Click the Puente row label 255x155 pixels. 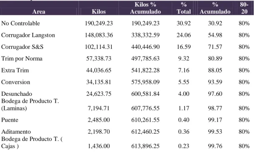pyautogui.click(x=10, y=120)
